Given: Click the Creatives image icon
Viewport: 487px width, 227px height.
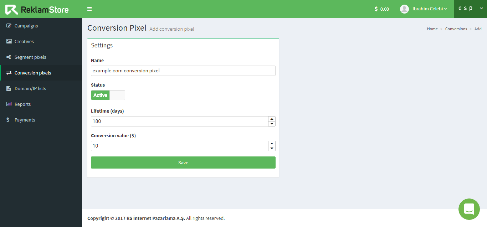Looking at the screenshot, I should (9, 41).
